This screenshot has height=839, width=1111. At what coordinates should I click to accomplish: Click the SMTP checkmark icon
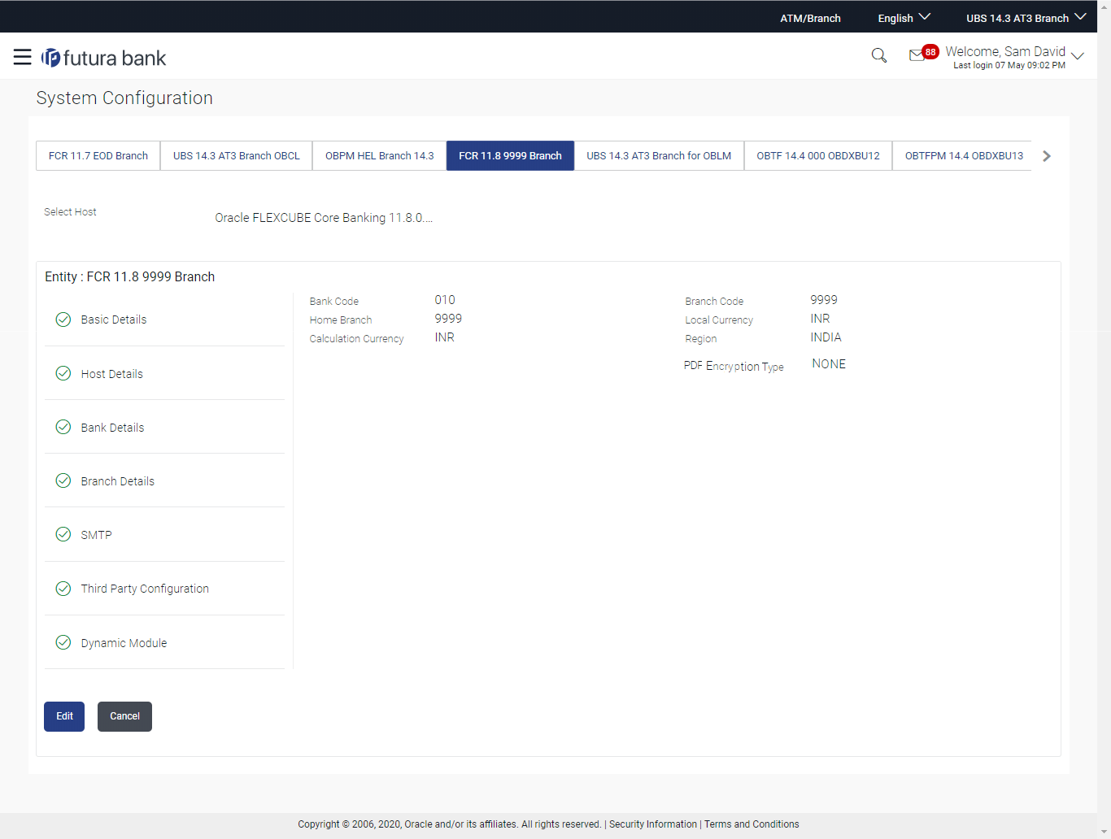[63, 534]
